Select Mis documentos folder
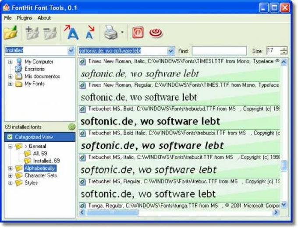Viewport: 298px width, 228px height. coord(42,76)
